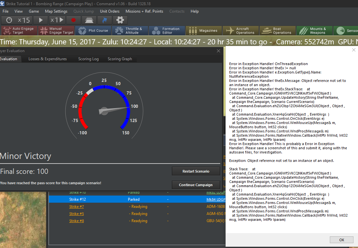This screenshot has width=358, height=248.
Task: Click the x1 speed play button
Action: tap(57, 20)
